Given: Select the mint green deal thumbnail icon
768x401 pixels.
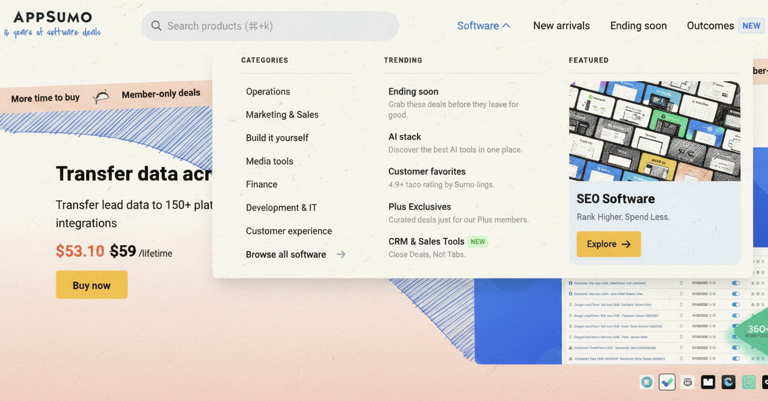Looking at the screenshot, I should (x=749, y=382).
